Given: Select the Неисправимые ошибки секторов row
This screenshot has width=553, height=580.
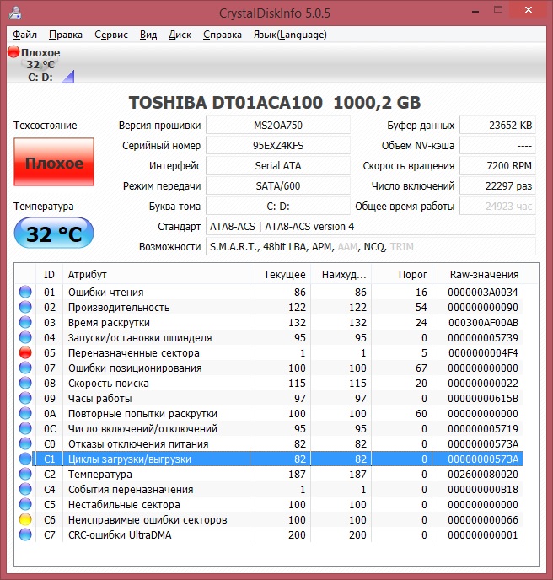Looking at the screenshot, I should (269, 519).
